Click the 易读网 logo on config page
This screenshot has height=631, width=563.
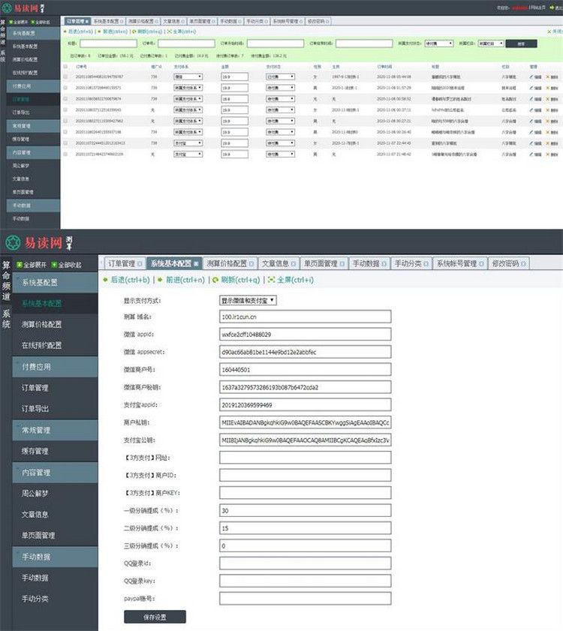point(39,242)
